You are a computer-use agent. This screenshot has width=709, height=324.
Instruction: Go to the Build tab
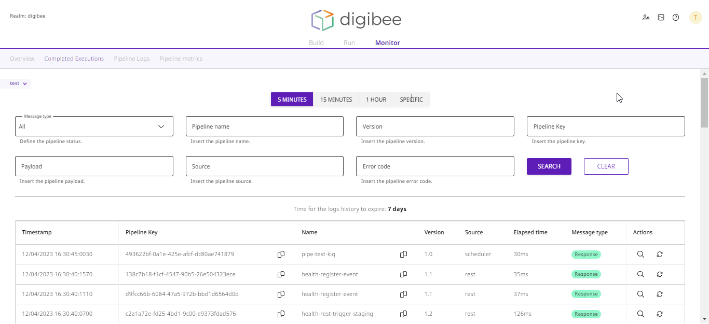tap(316, 43)
